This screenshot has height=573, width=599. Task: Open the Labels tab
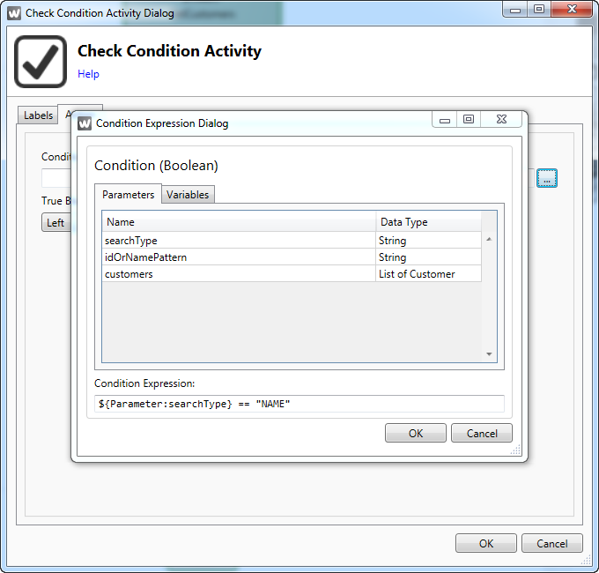pyautogui.click(x=38, y=115)
